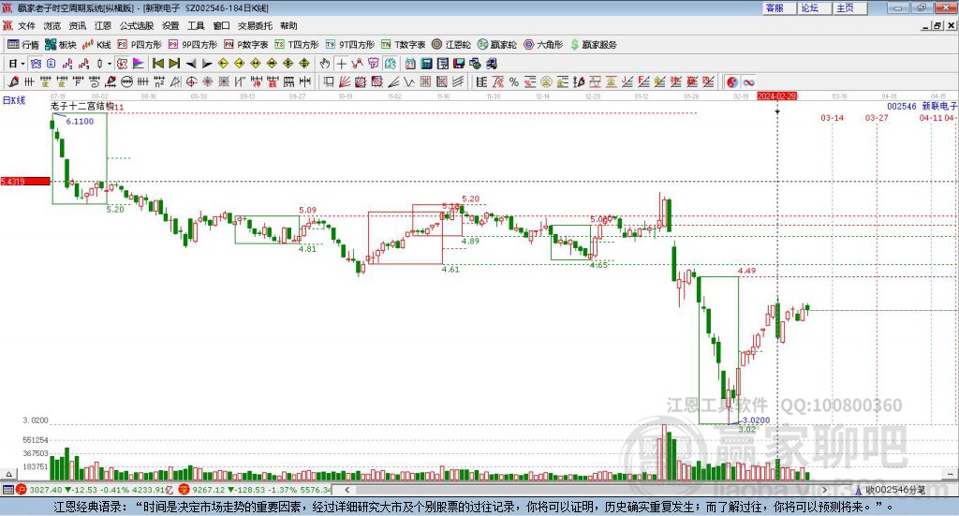The height and width of the screenshot is (516, 959).
Task: Open the 公式选股 menu
Action: coord(137,25)
